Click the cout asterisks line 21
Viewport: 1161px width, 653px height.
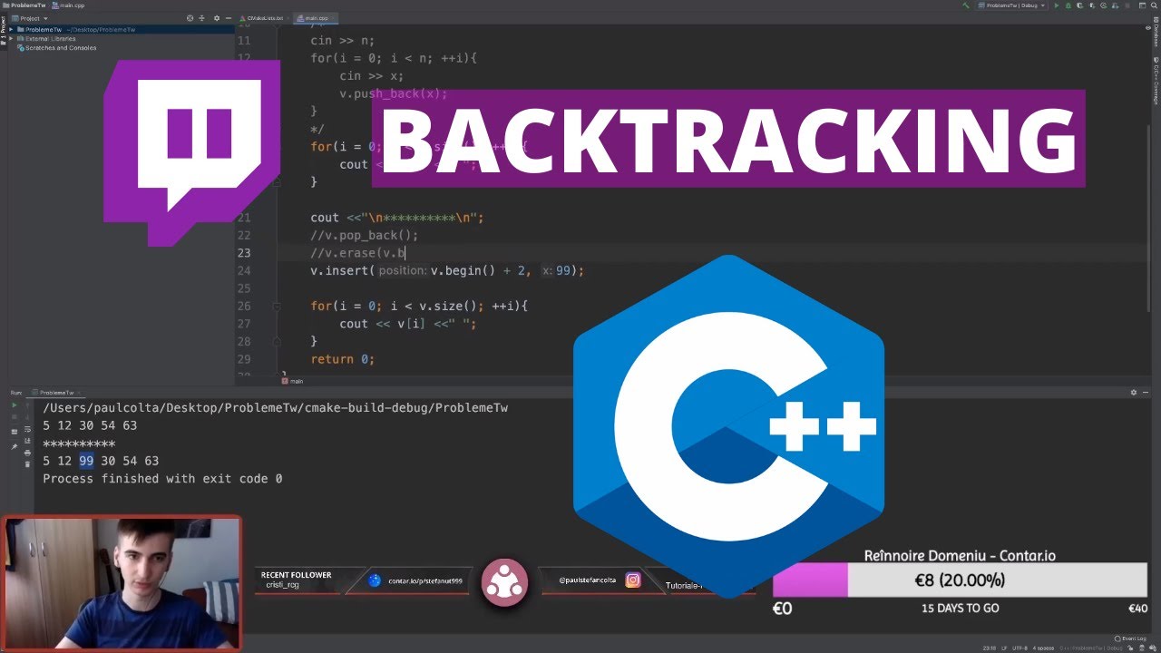[x=397, y=218]
